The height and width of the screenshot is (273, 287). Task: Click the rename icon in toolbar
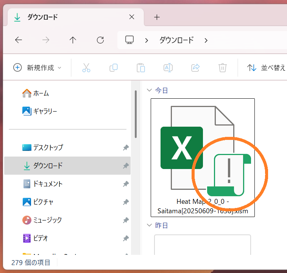click(168, 68)
